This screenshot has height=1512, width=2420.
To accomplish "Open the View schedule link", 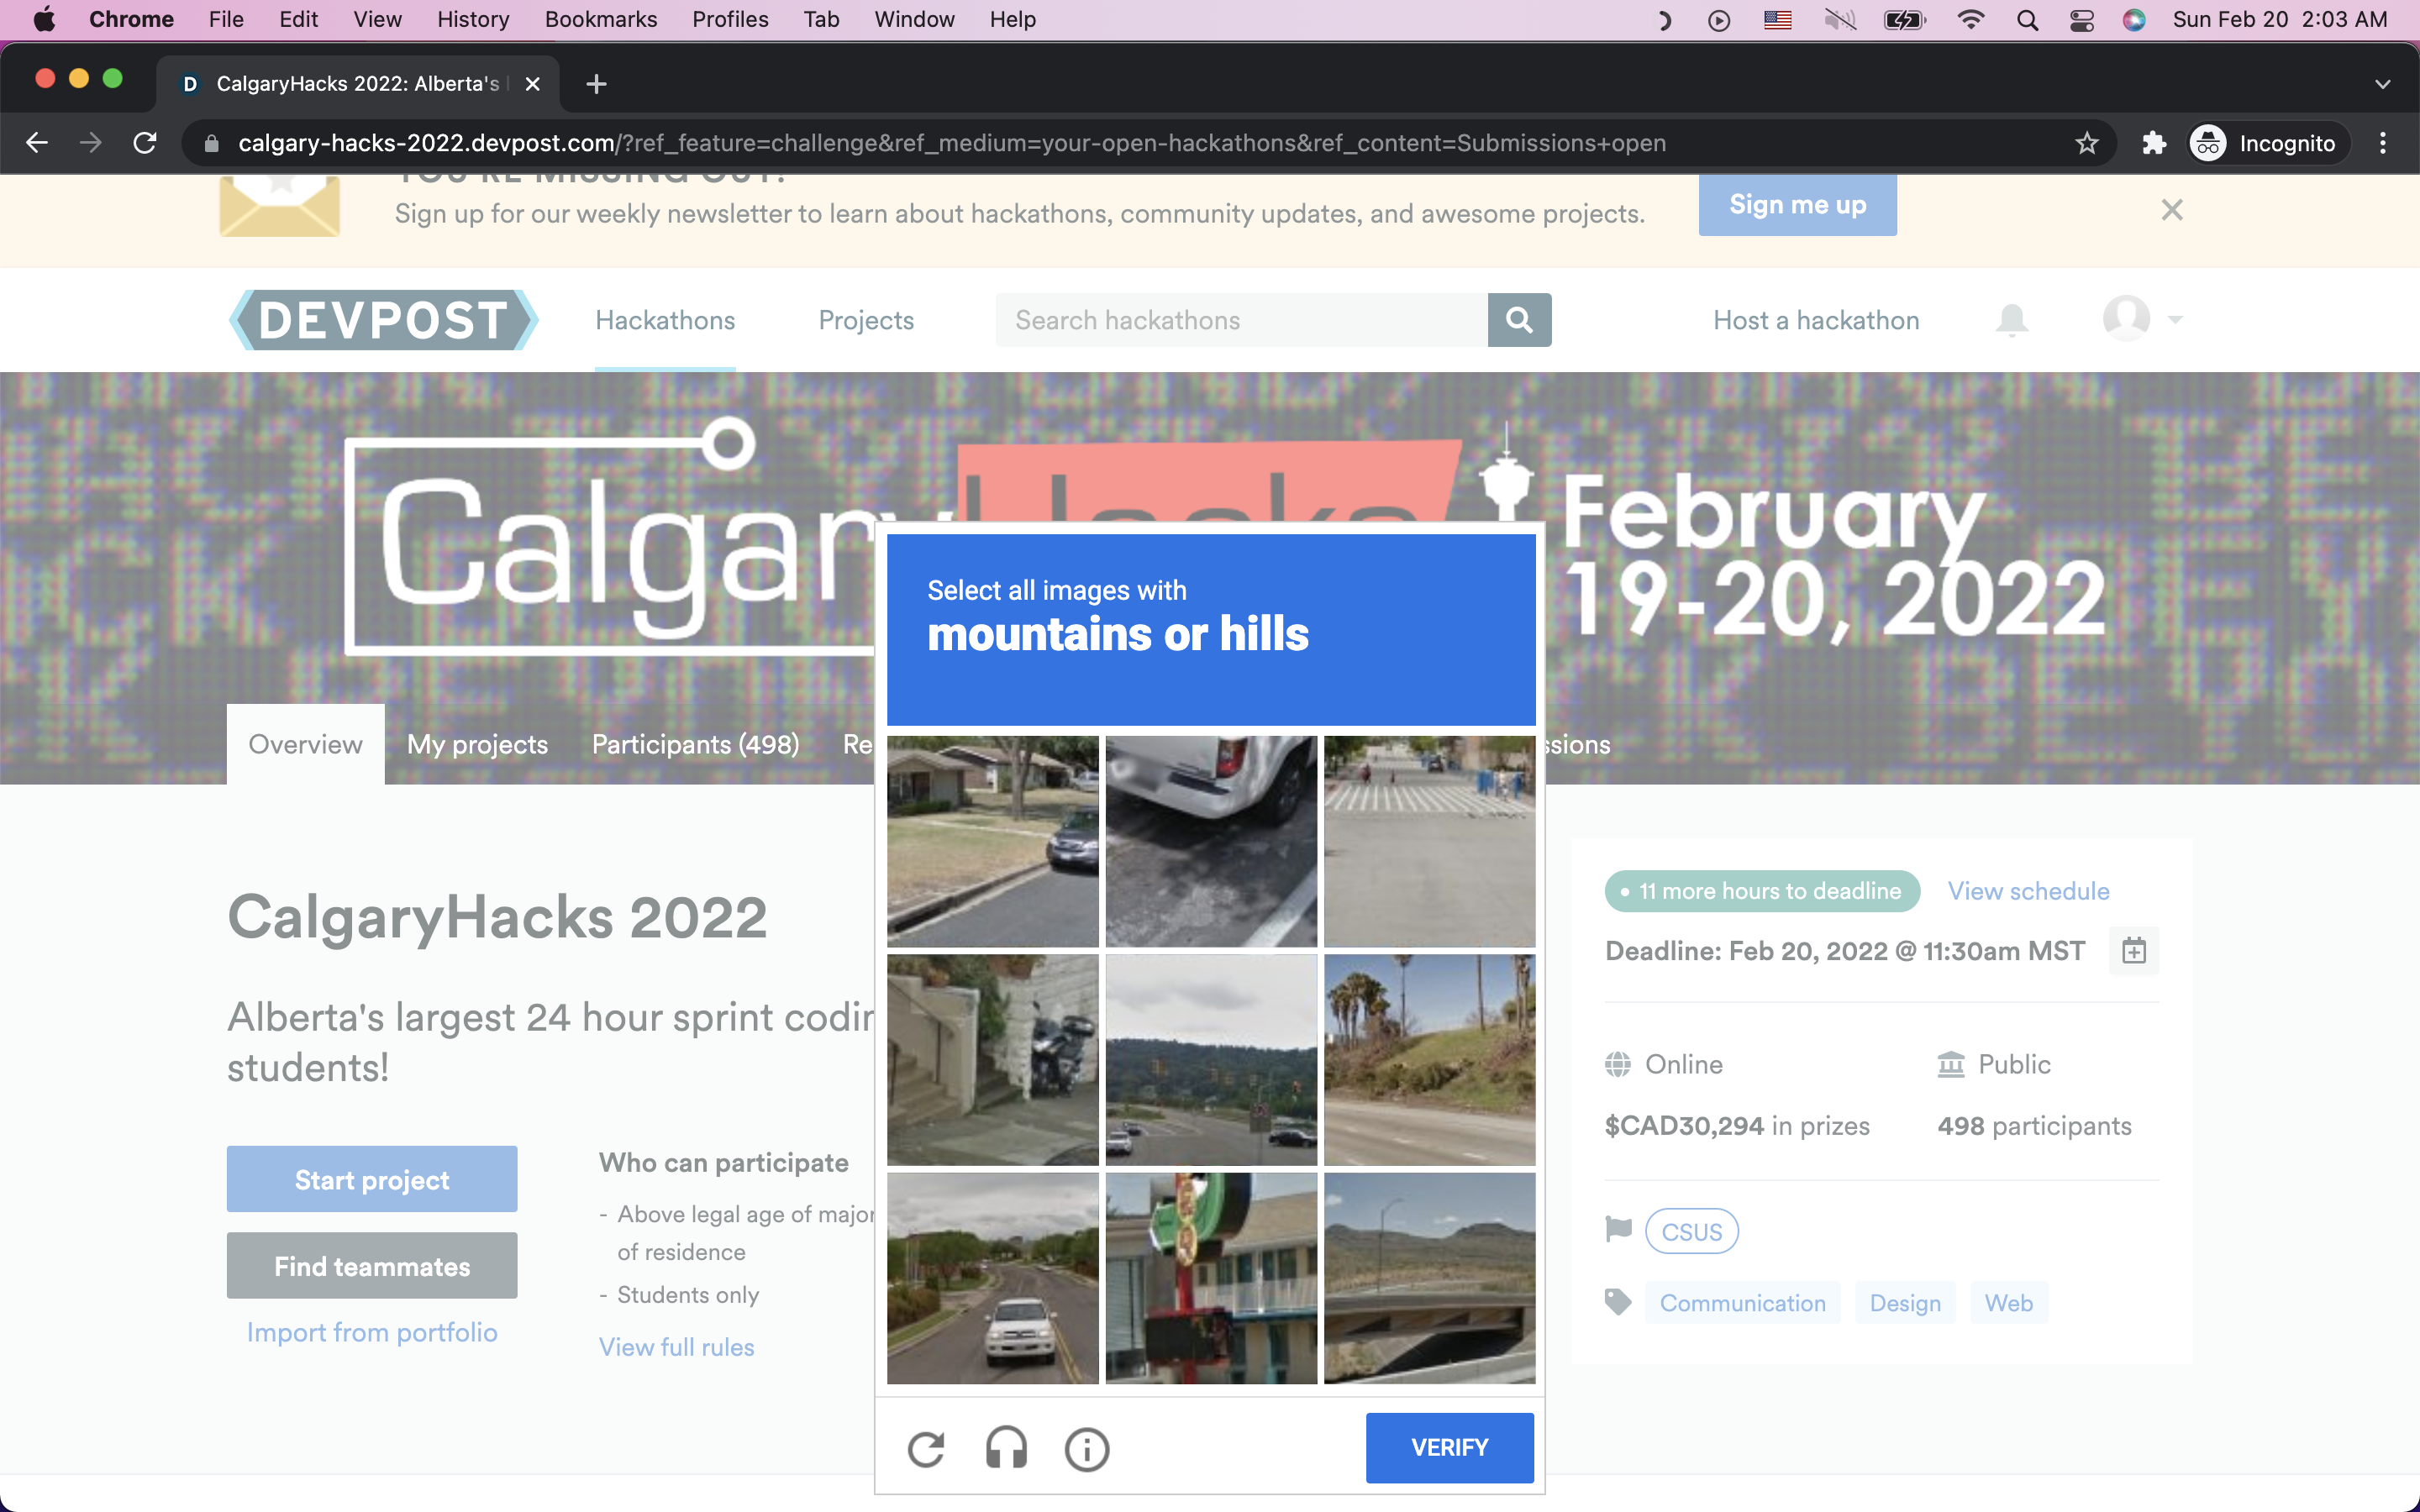I will coord(2028,891).
